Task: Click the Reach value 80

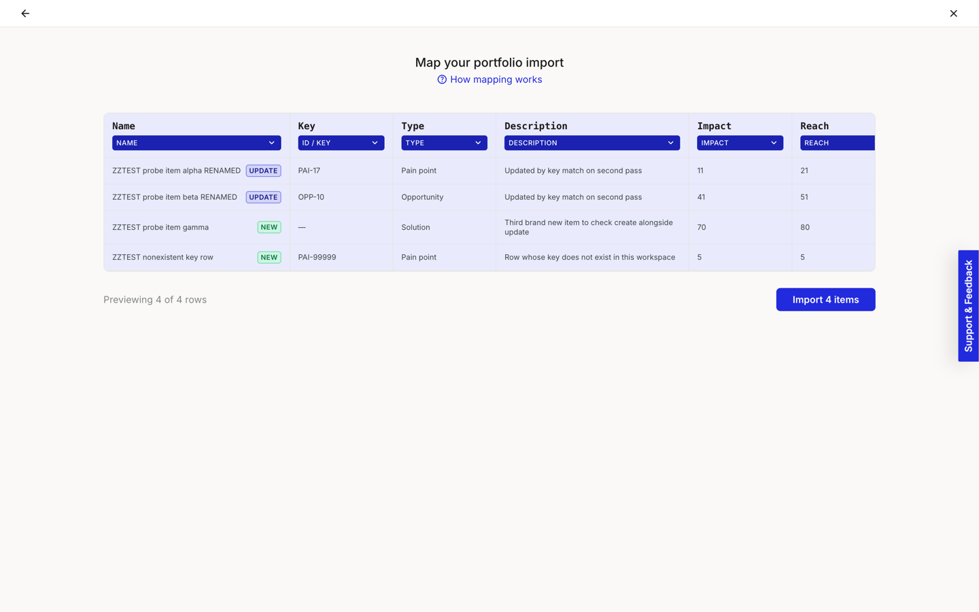Action: click(805, 227)
